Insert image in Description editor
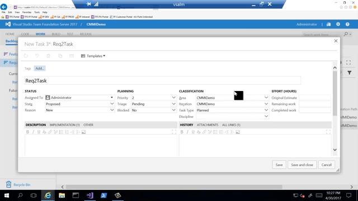This screenshot has height=201, width=358. click(83, 132)
